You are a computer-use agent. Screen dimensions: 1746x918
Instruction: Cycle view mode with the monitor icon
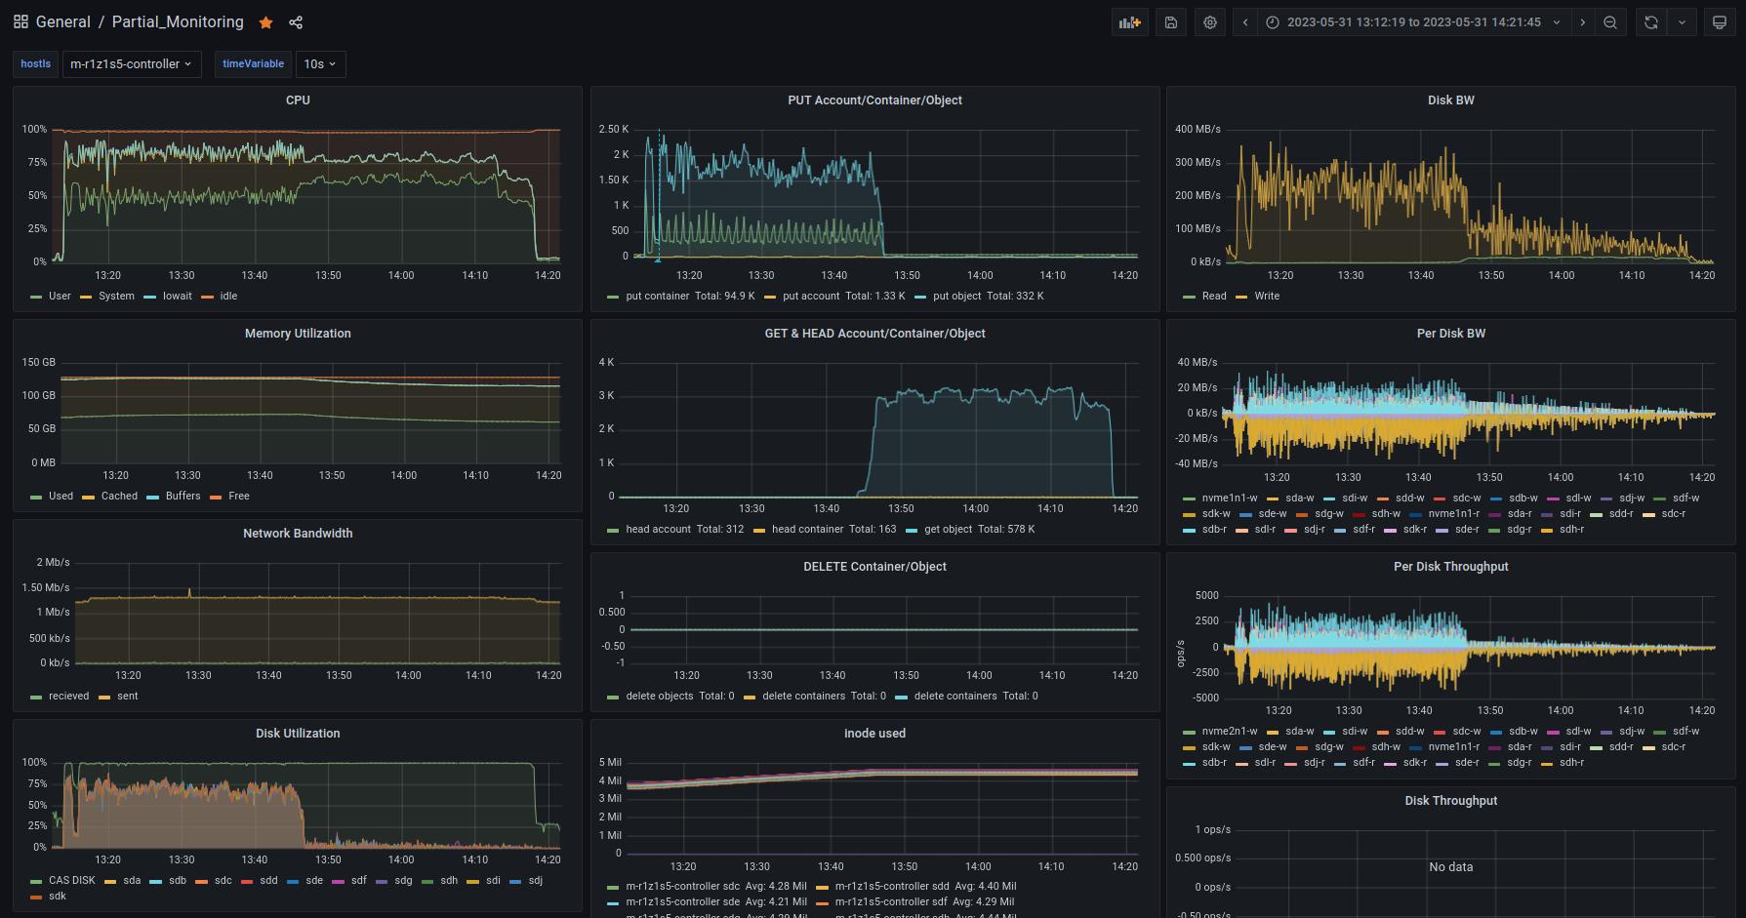tap(1720, 22)
